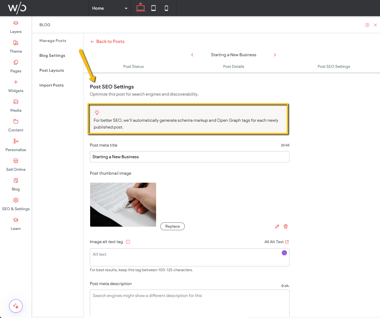Click the Post meta title field
Image resolution: width=380 pixels, height=318 pixels.
point(189,157)
